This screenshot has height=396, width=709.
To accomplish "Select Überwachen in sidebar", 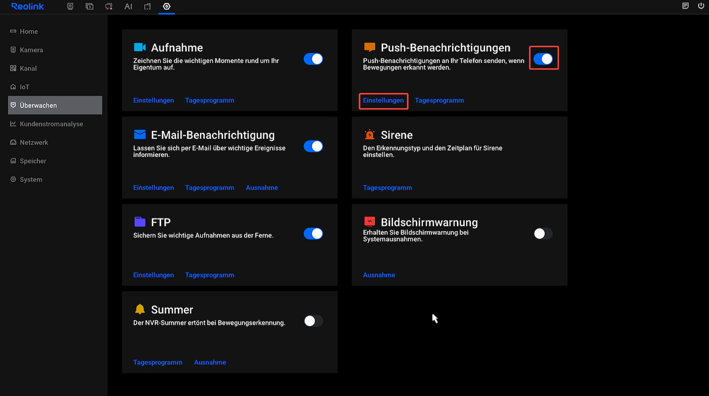I will [x=55, y=105].
